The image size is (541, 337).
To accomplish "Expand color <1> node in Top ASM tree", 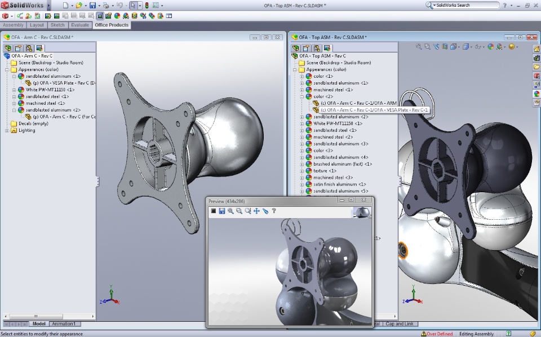I will coord(302,76).
